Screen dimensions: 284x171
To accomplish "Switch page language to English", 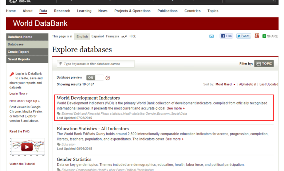I will [x=82, y=36].
